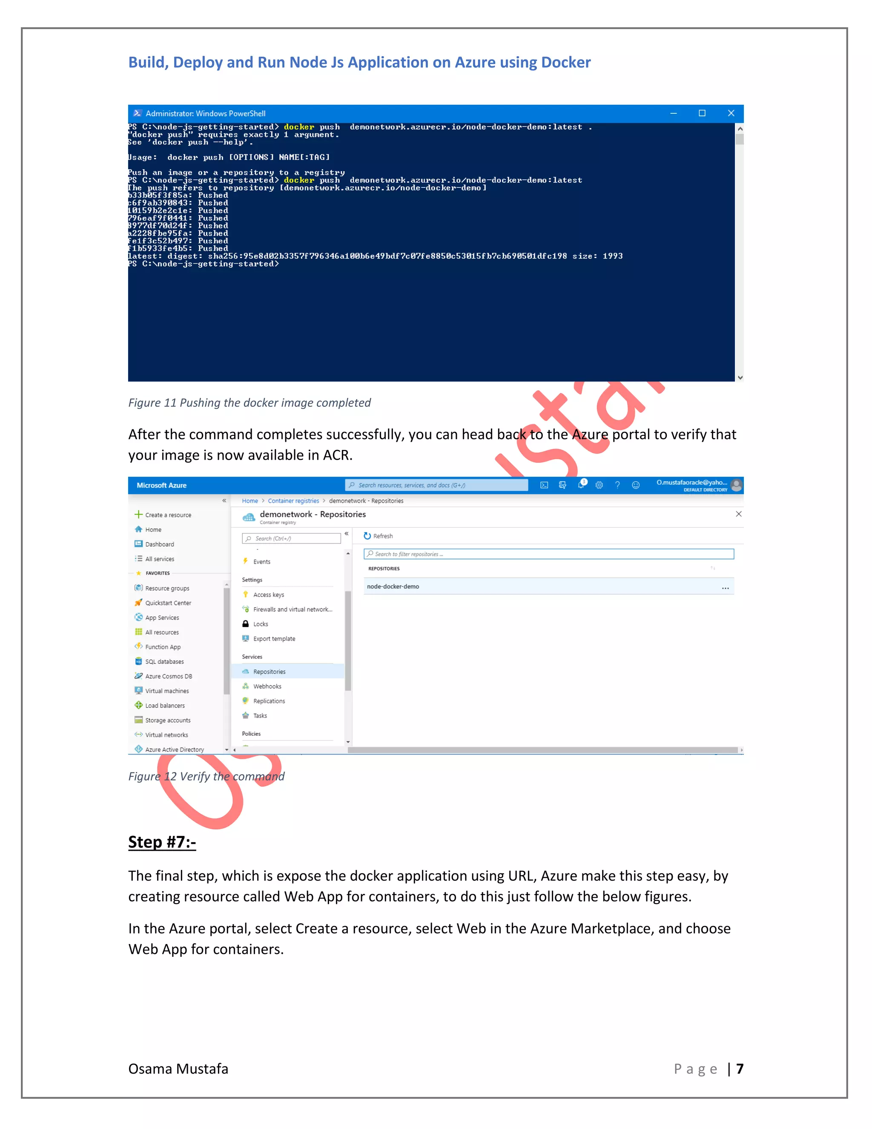Click the Quickstart Center rocket icon
Screen dimensions: 872x1129
pos(138,602)
